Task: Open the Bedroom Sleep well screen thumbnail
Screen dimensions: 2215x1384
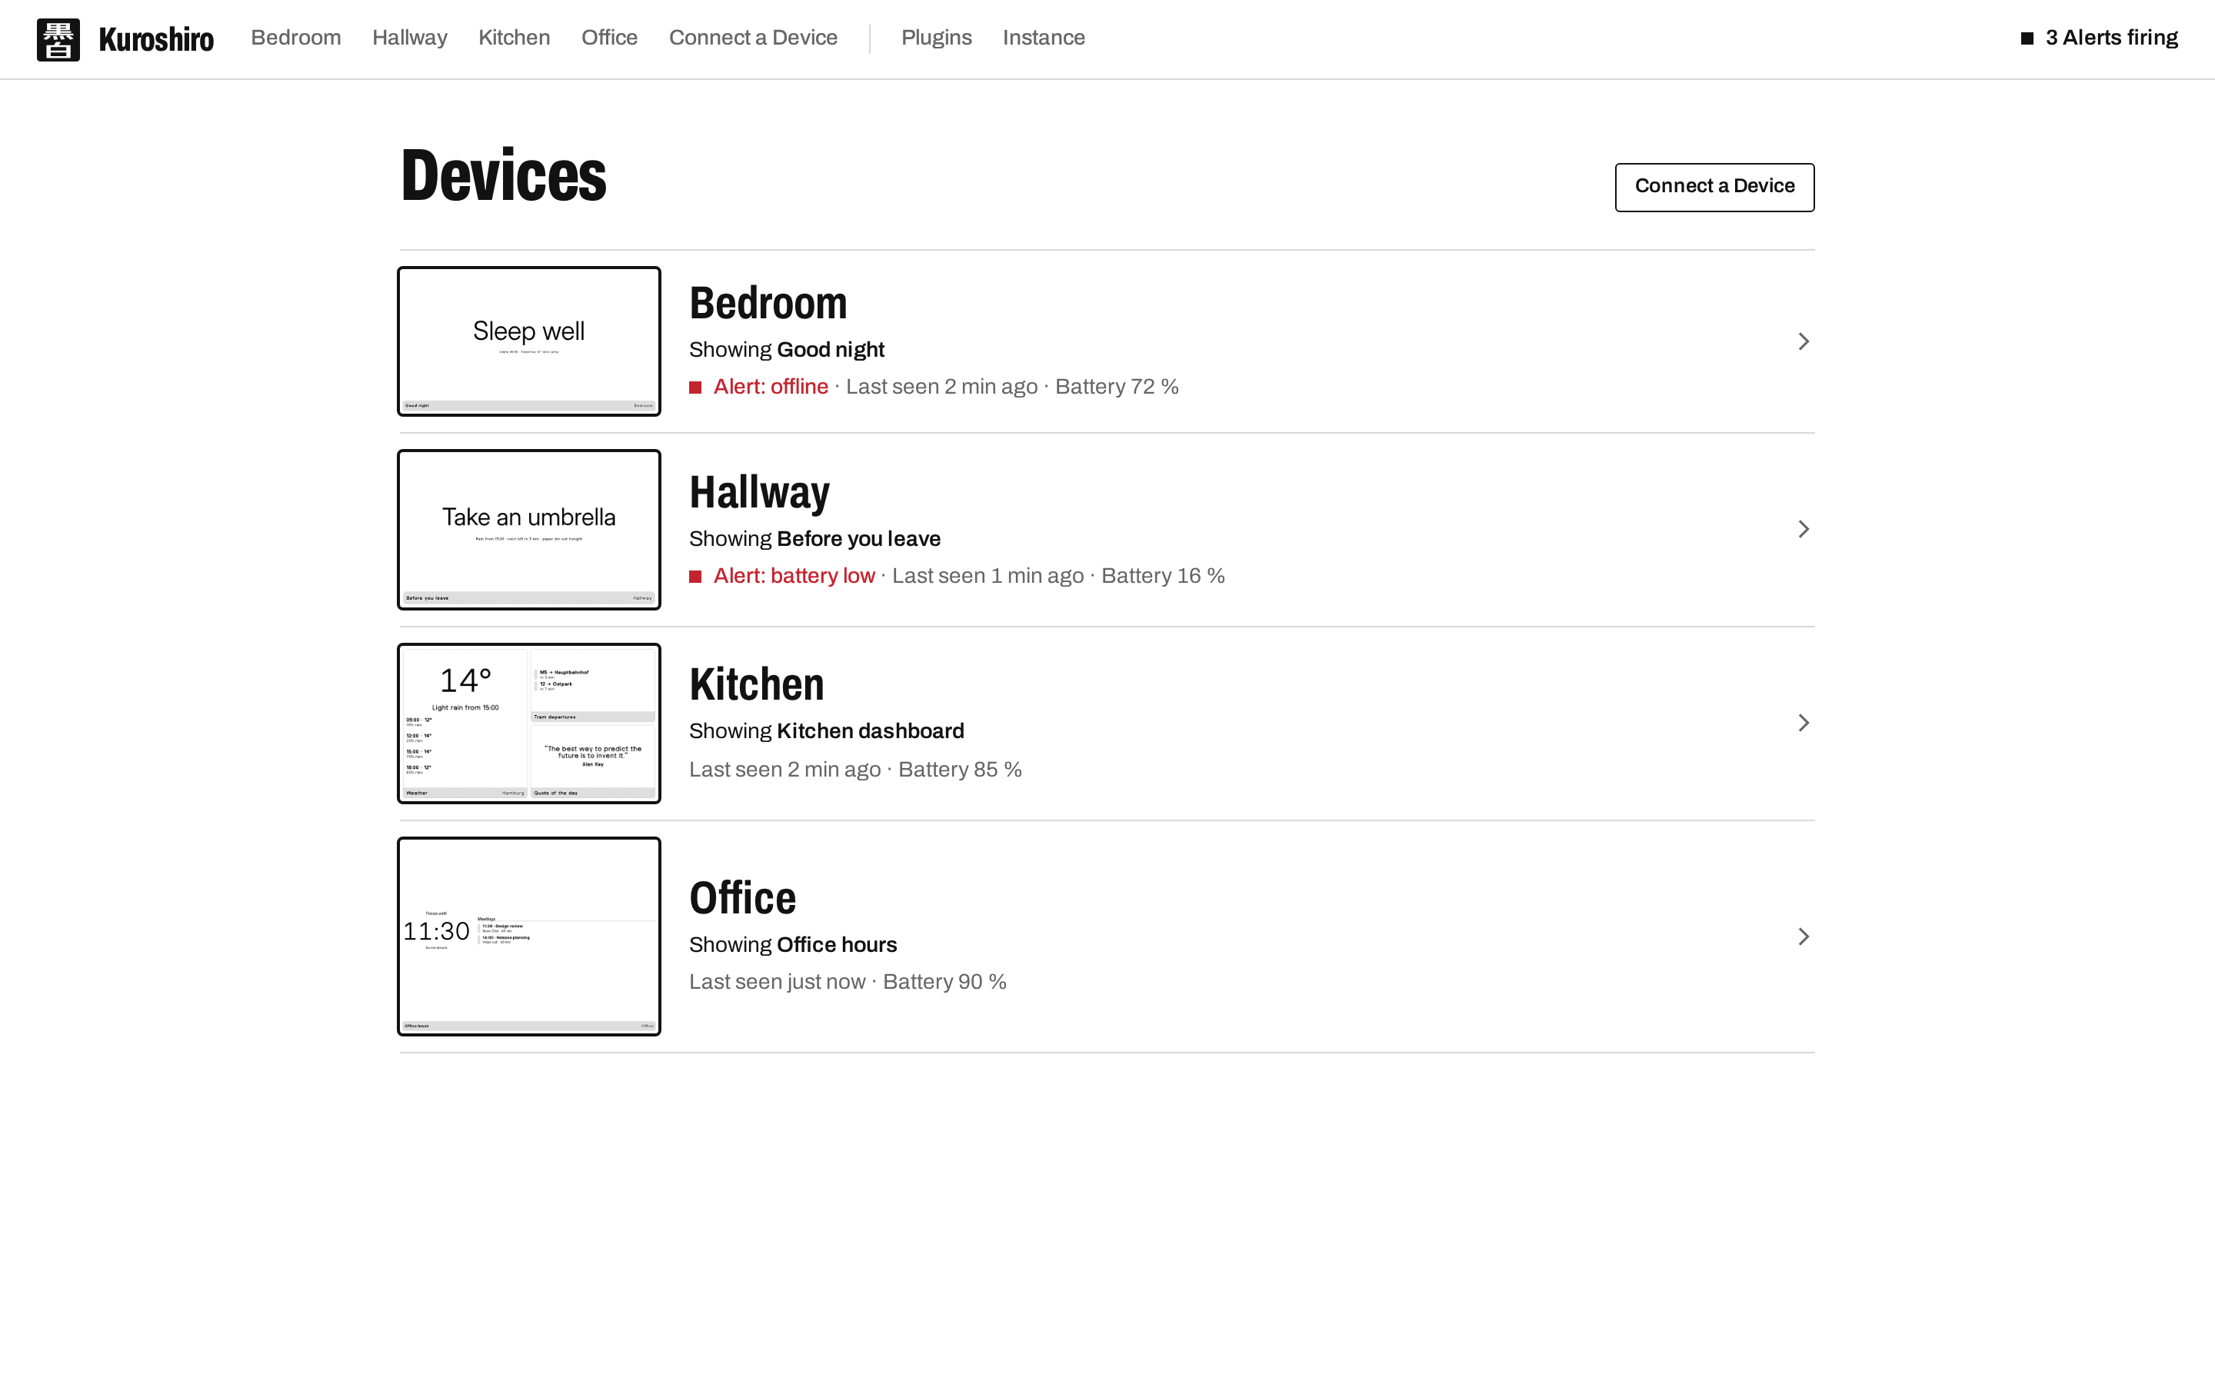Action: (529, 341)
